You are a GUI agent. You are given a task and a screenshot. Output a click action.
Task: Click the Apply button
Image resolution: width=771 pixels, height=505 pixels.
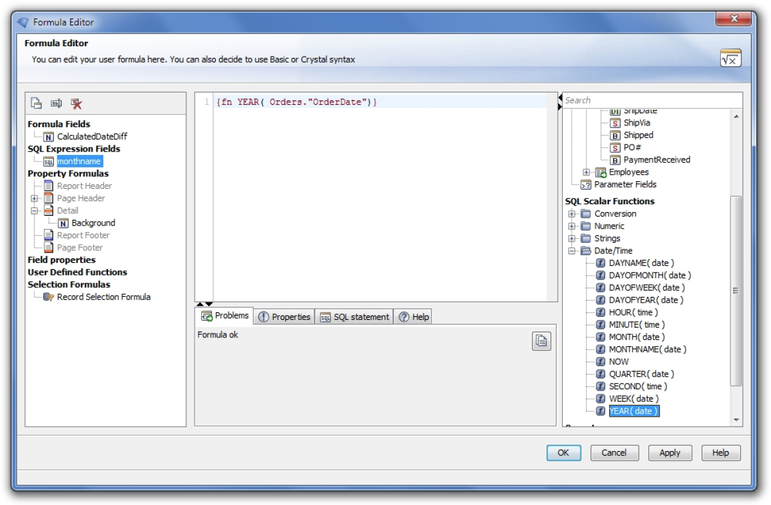click(x=670, y=452)
